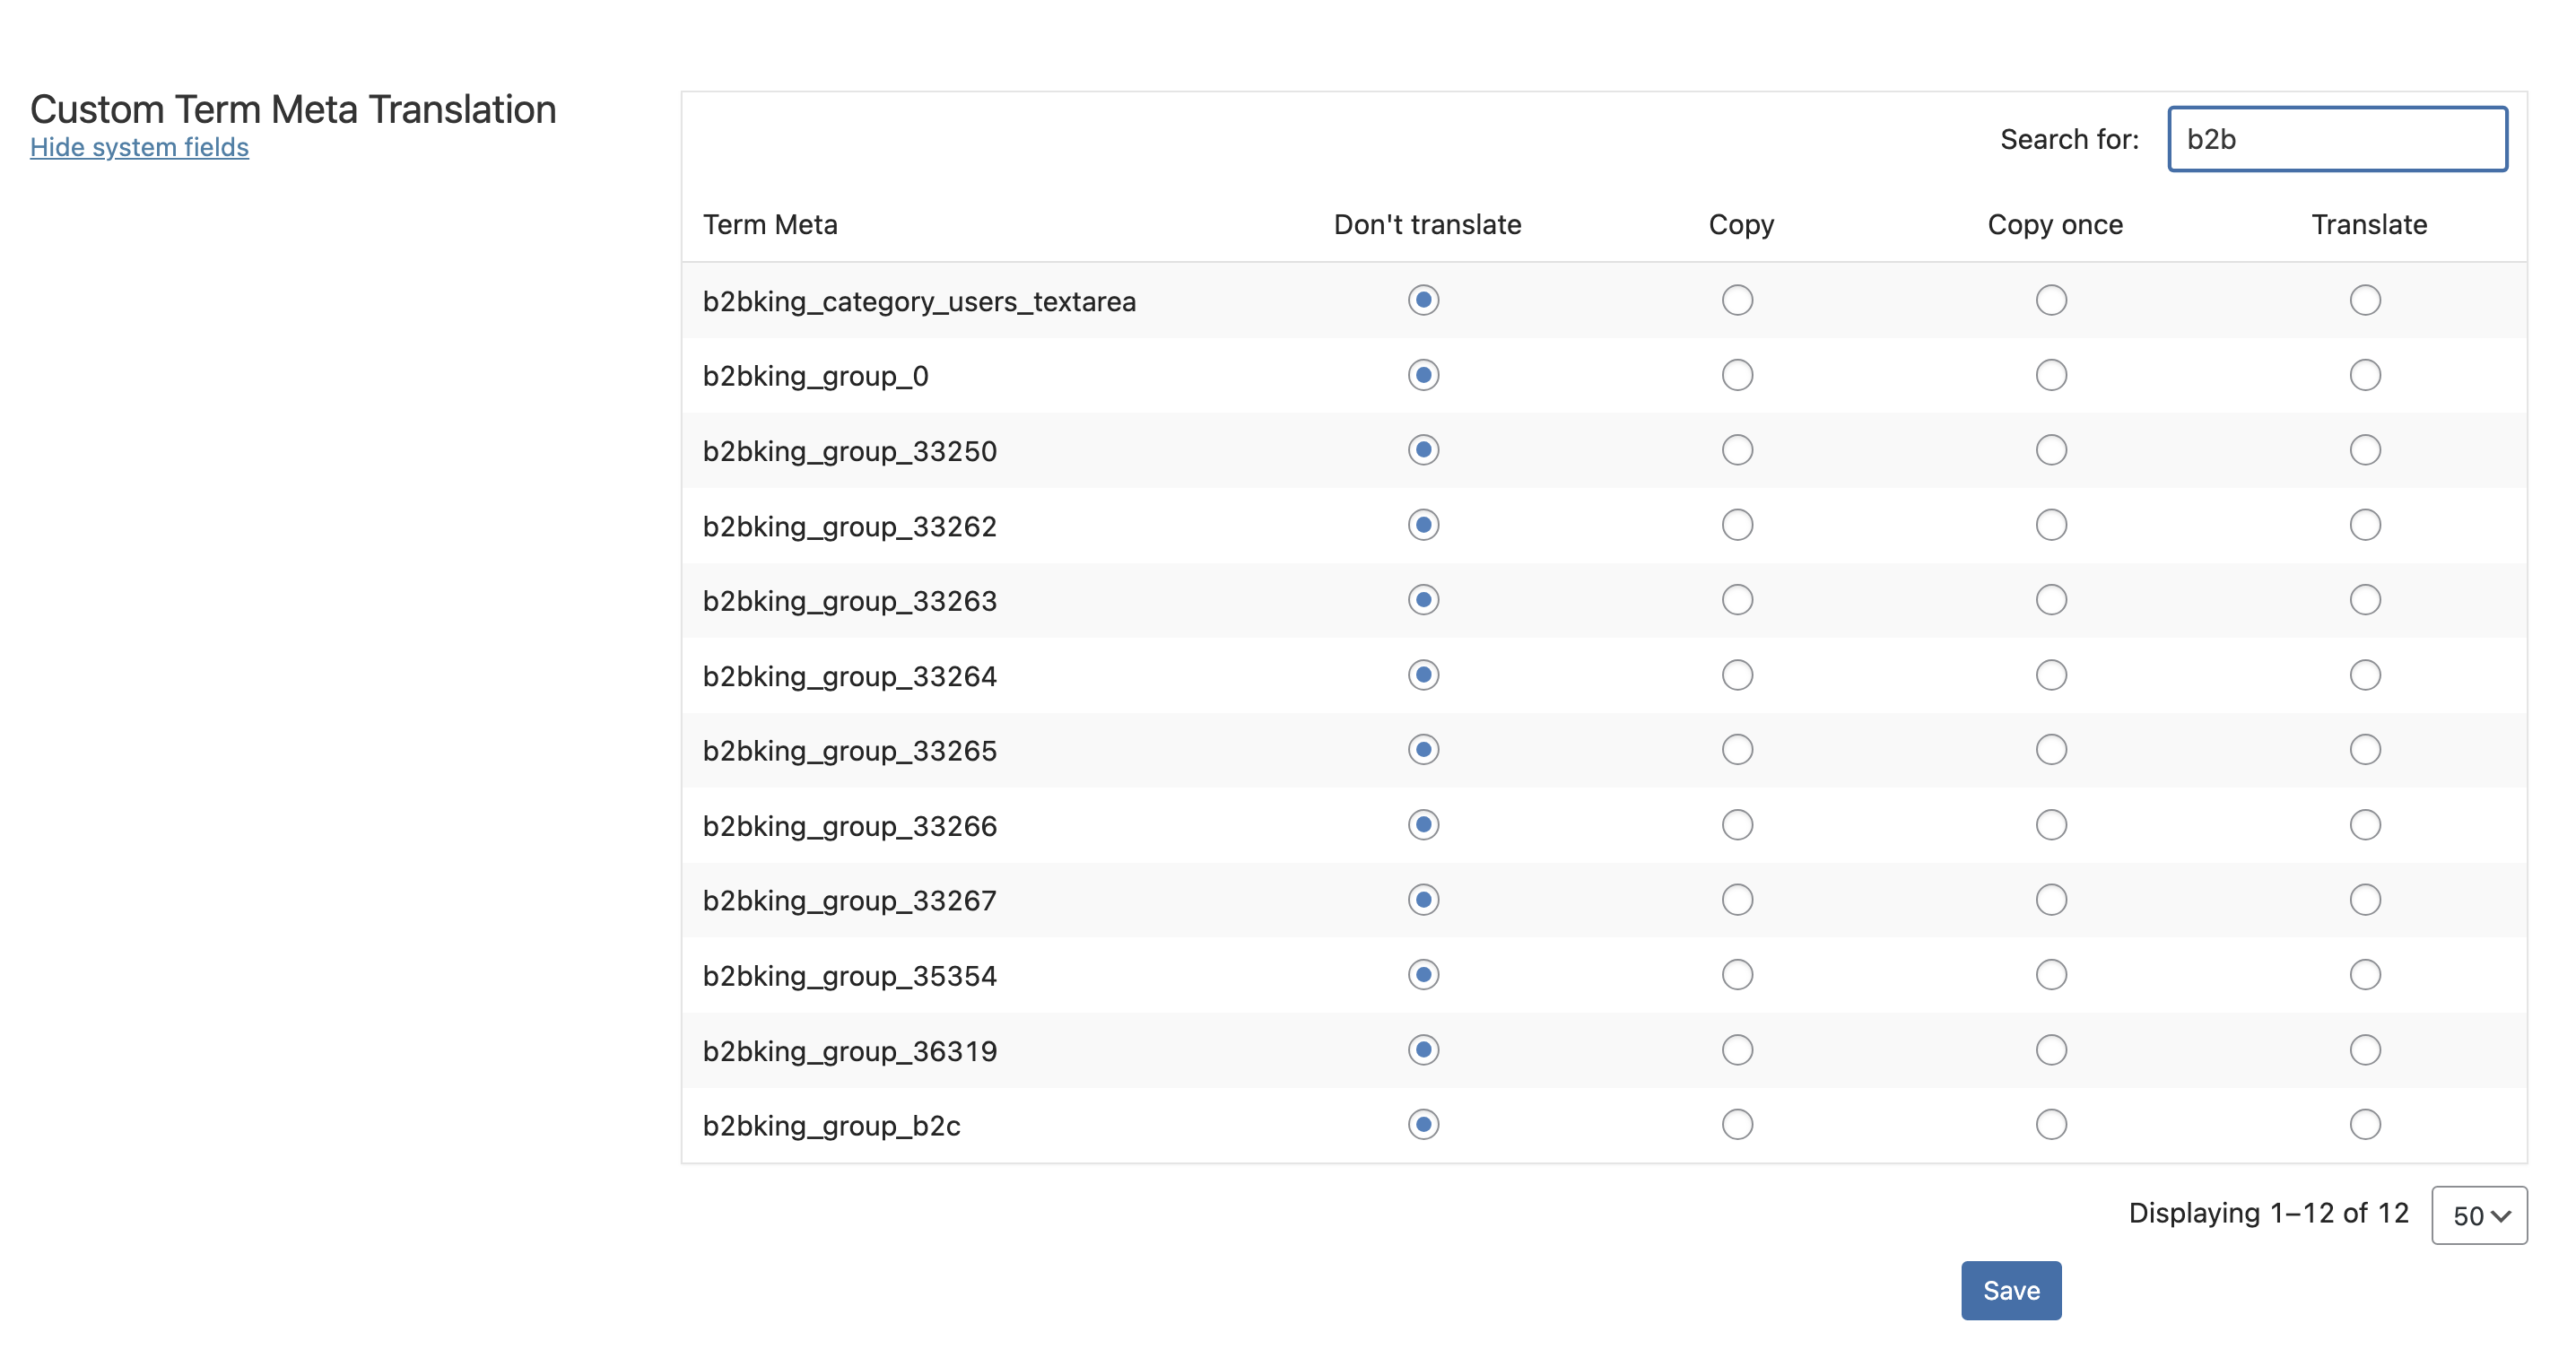Click the b2bking_category_users_textarea term name
The width and height of the screenshot is (2576, 1358).
tap(919, 302)
